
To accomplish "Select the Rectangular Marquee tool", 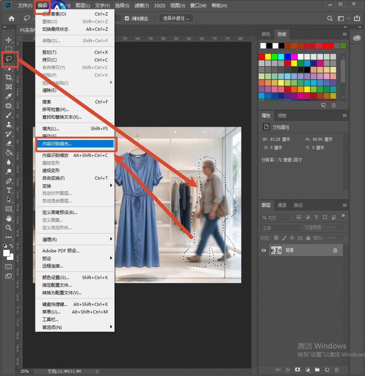I will click(9, 49).
